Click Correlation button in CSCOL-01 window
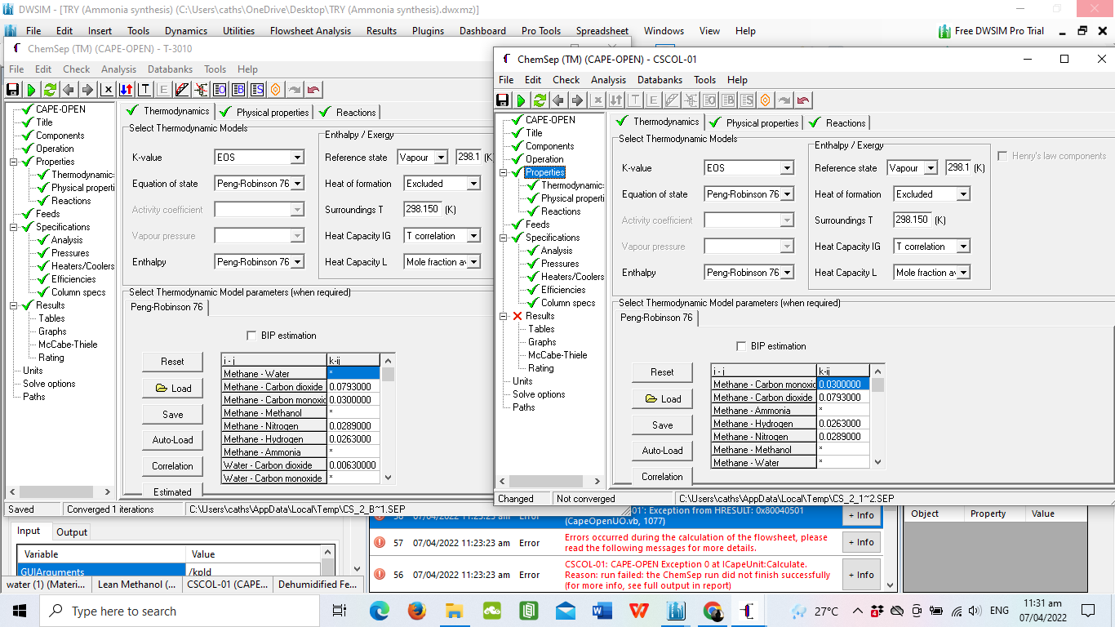The height and width of the screenshot is (627, 1115). point(662,477)
